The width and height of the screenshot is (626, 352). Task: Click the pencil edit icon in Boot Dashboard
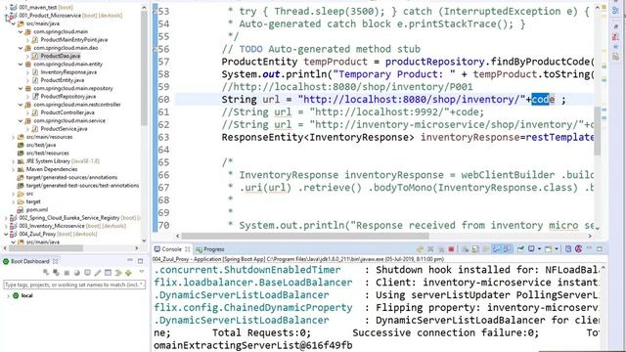pyautogui.click(x=98, y=273)
